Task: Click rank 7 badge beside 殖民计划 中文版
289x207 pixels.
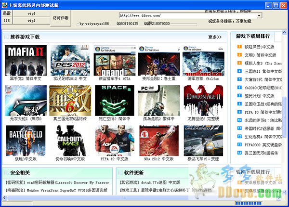Action: pos(239,96)
